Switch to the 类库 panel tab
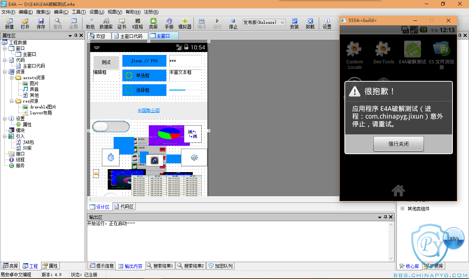The image size is (469, 279). point(10,266)
